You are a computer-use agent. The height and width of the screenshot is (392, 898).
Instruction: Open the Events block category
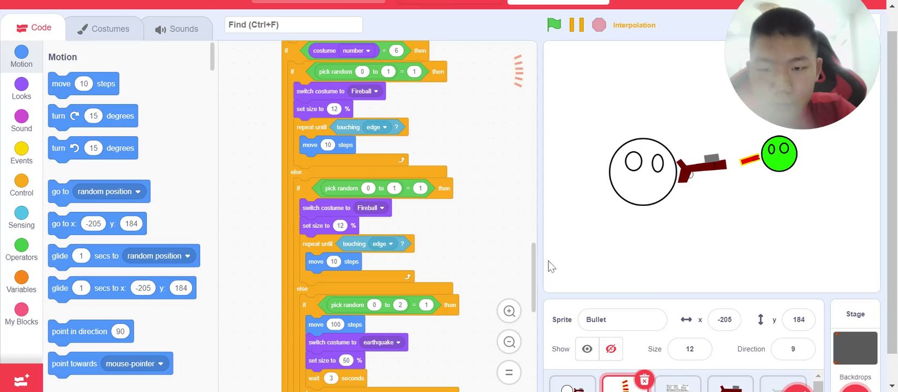coord(21,153)
